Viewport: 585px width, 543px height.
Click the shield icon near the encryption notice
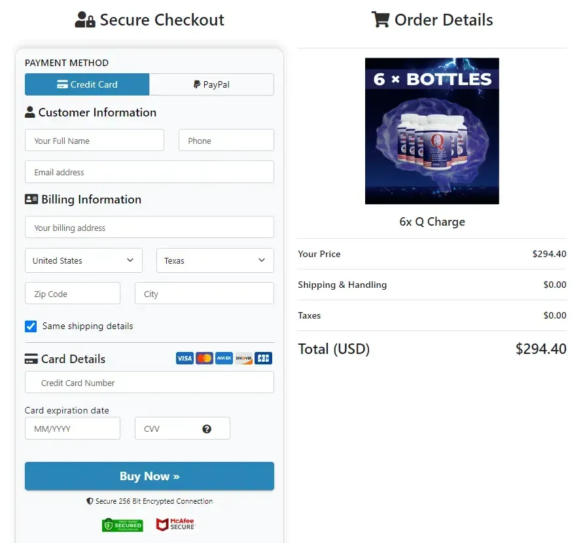pos(89,500)
